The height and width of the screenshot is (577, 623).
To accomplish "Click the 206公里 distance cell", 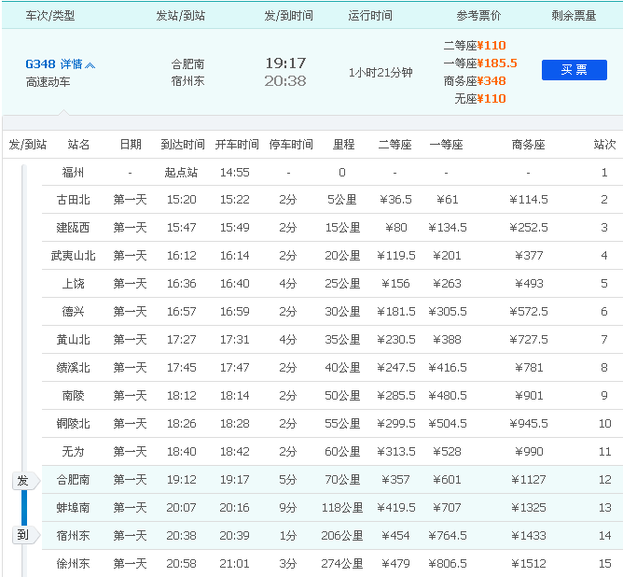I will pos(342,536).
